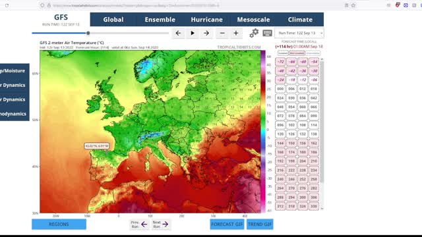Image resolution: width=422 pixels, height=237 pixels.
Task: Open the Hurricane menu
Action: coord(206,19)
